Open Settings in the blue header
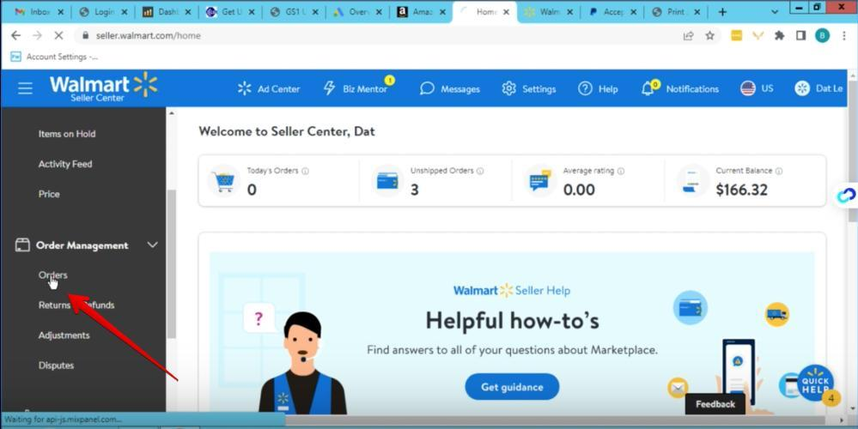Image resolution: width=858 pixels, height=429 pixels. pos(528,88)
